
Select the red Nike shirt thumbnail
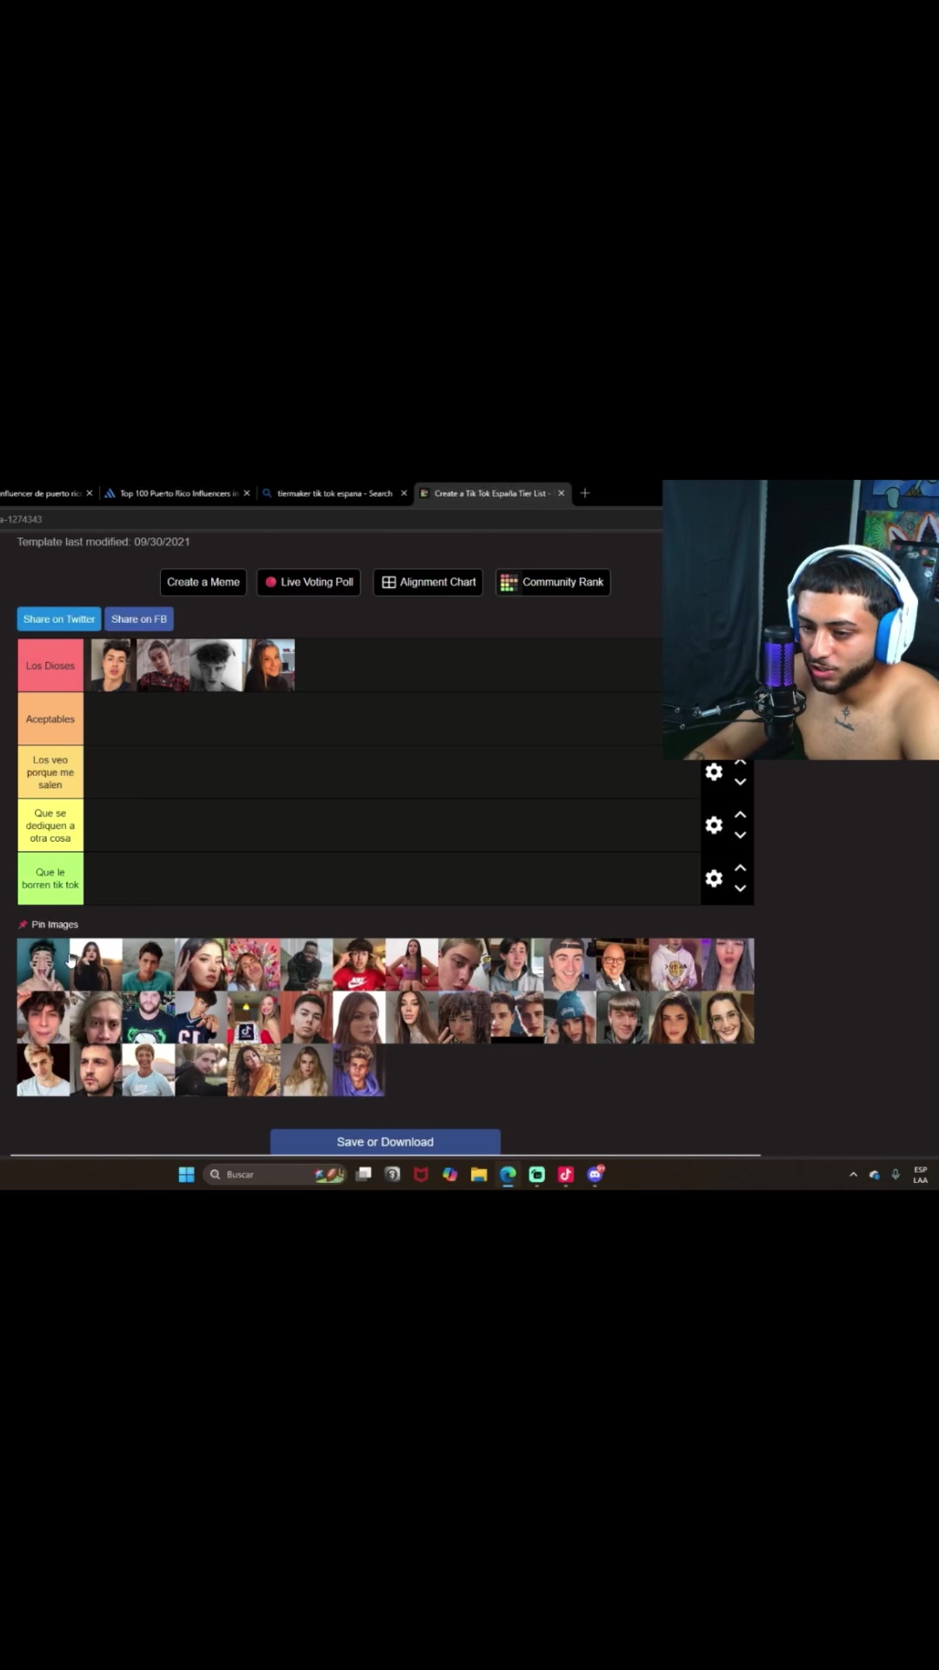click(359, 965)
